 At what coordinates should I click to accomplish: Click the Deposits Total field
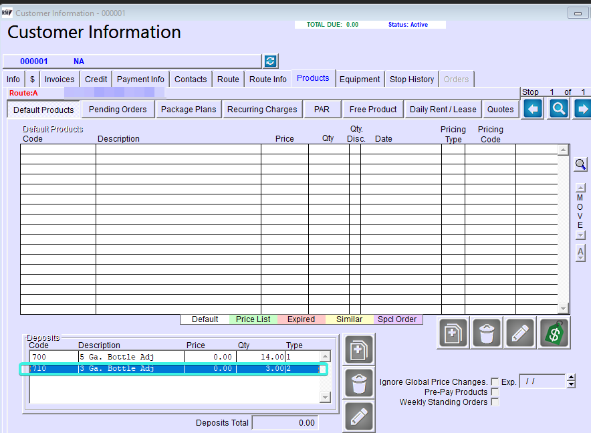coord(285,423)
